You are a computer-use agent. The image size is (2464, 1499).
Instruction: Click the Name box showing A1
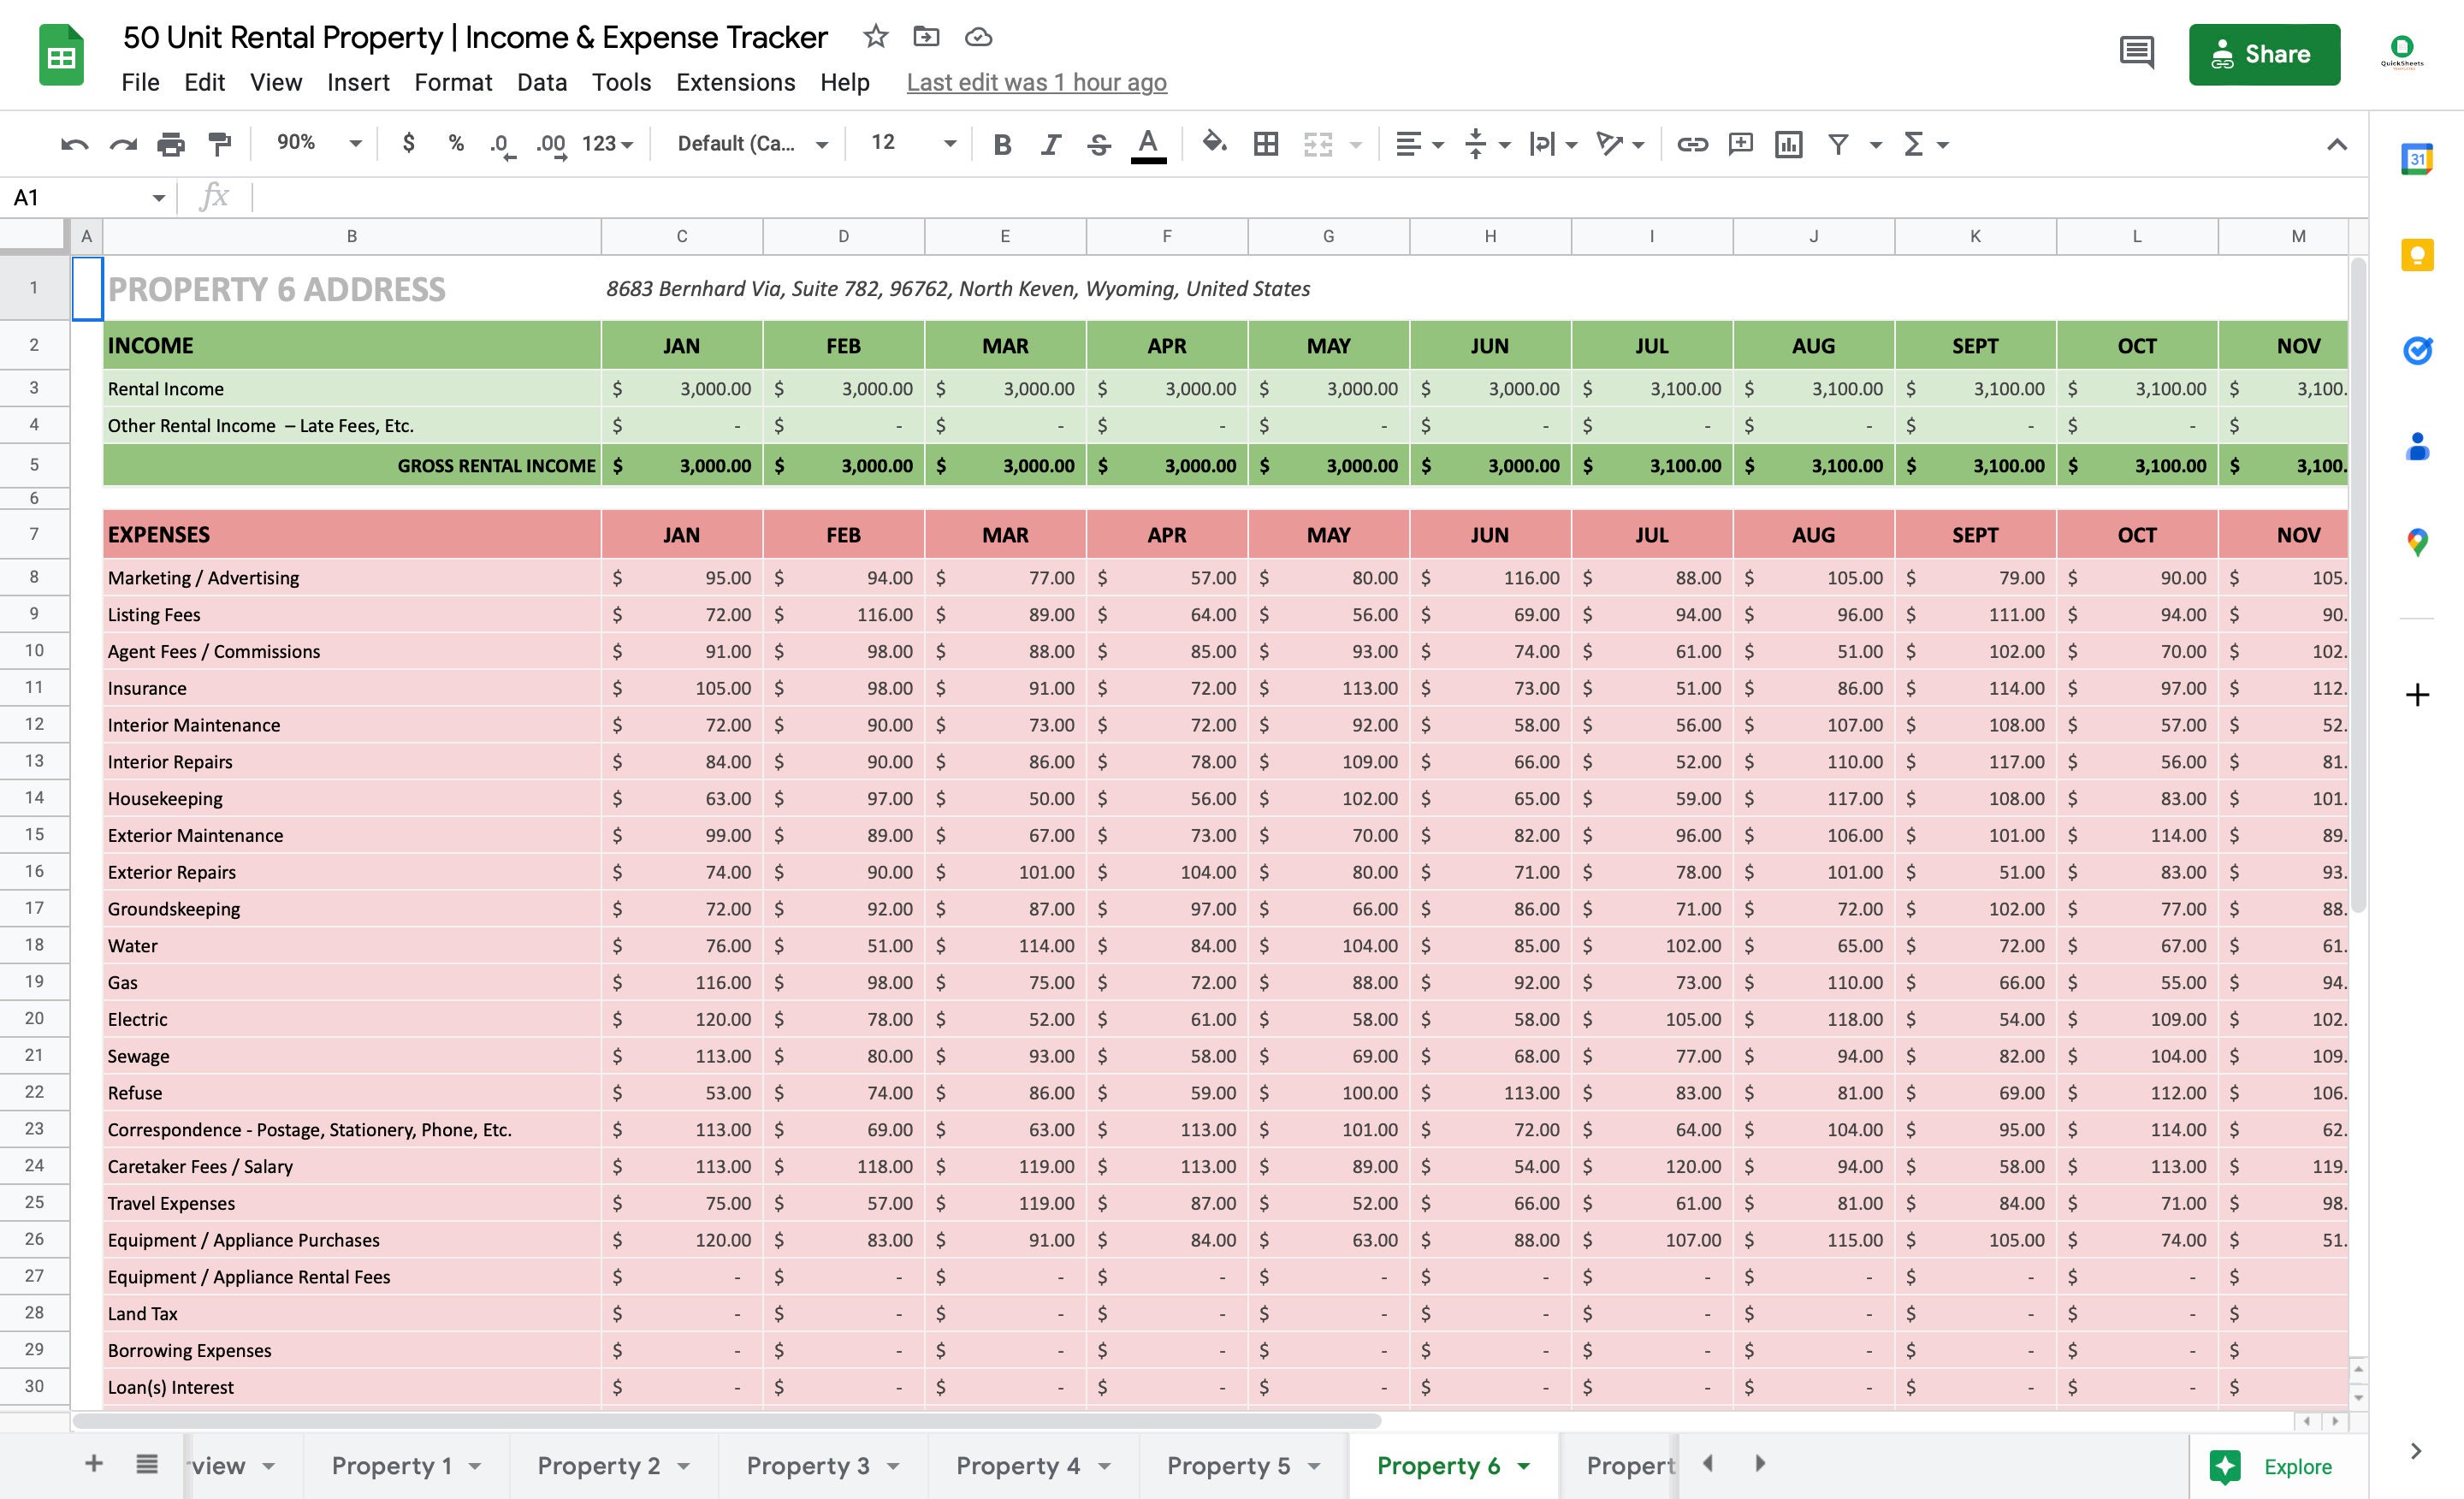[x=88, y=197]
